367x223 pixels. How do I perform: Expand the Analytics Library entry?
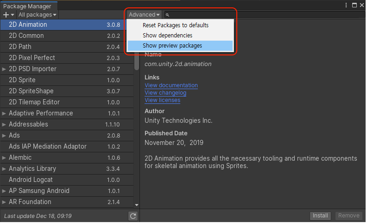(x=4, y=169)
